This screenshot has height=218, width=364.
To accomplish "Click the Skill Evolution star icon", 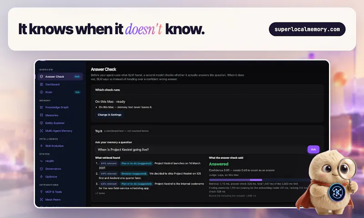I will click(x=41, y=146).
